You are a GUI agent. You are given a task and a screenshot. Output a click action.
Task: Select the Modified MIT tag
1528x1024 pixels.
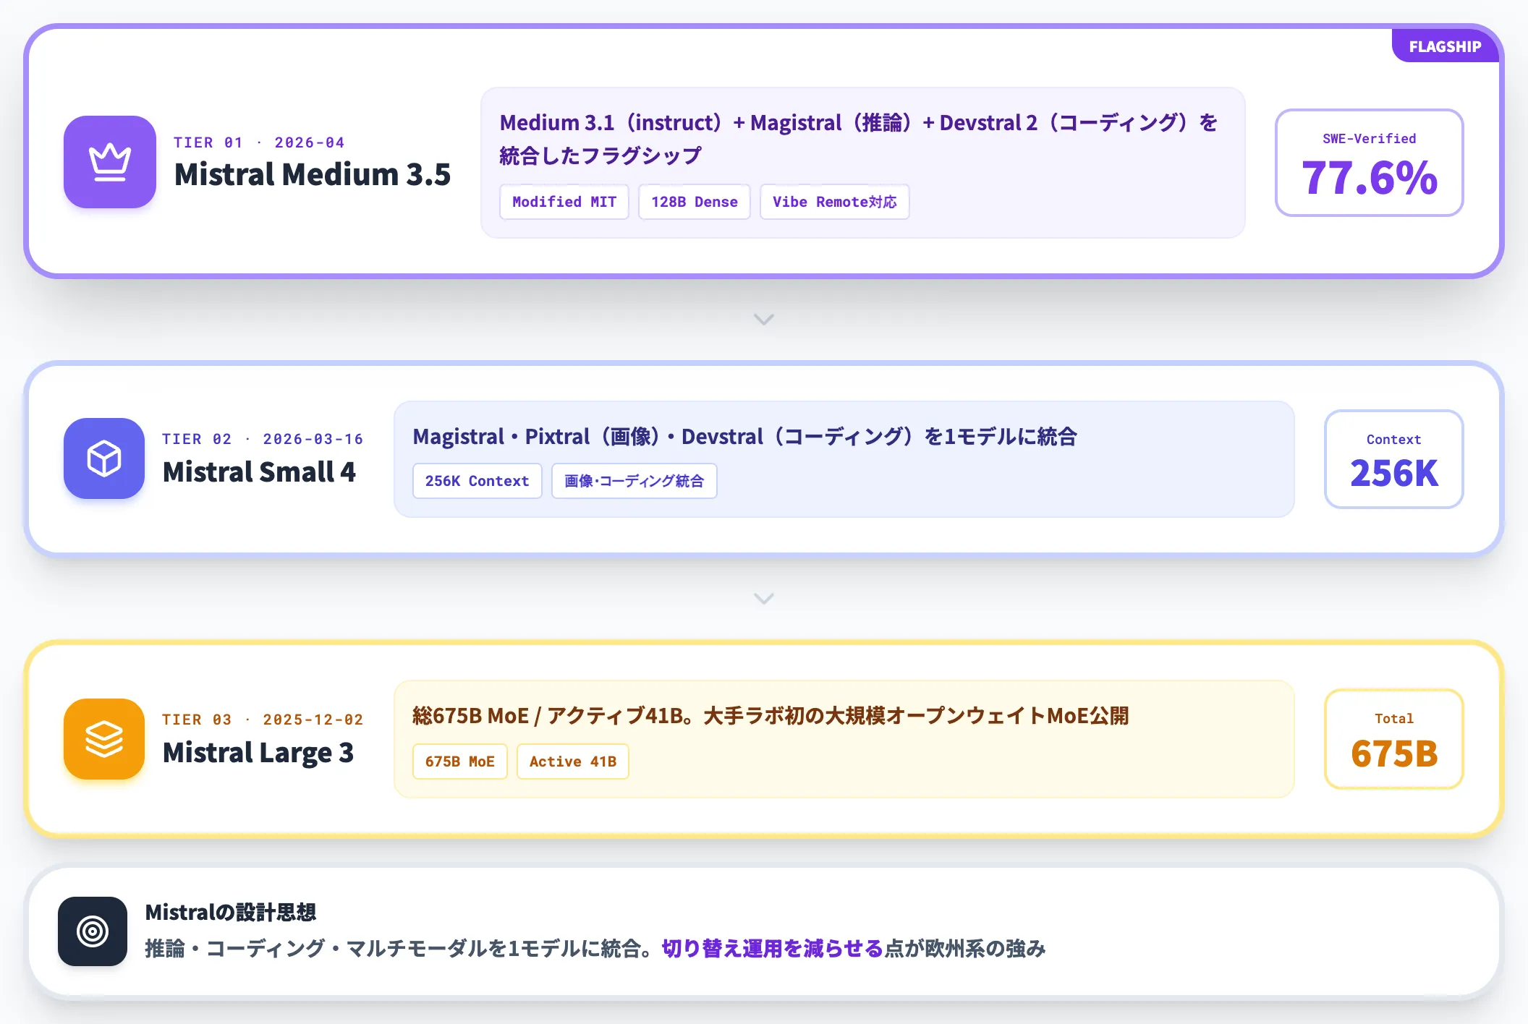click(x=564, y=202)
